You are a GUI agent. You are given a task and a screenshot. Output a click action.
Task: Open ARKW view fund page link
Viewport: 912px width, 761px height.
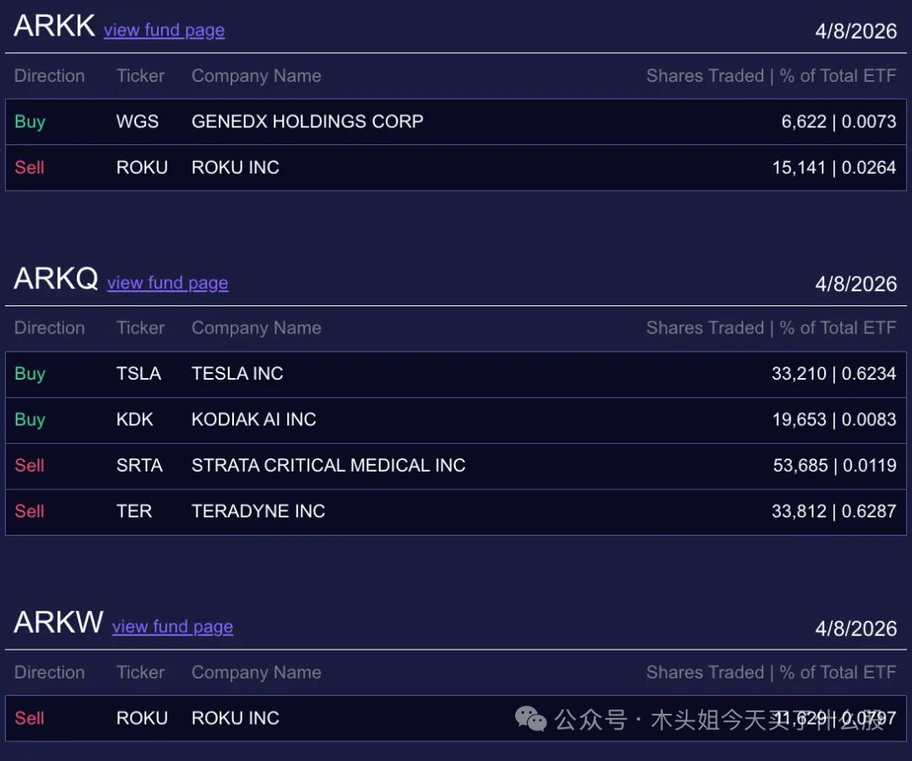pyautogui.click(x=173, y=626)
